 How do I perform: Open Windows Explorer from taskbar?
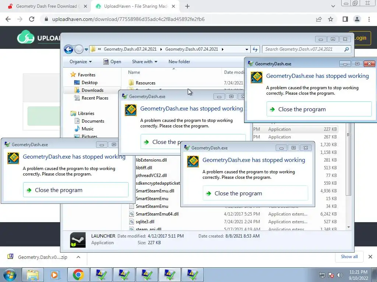point(33,275)
